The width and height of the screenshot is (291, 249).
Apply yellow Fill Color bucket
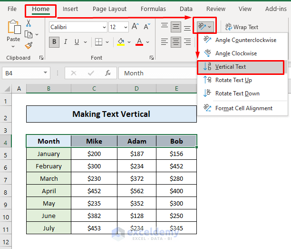121,42
